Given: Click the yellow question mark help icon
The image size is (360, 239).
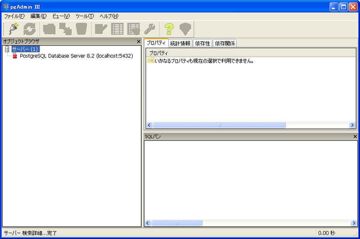Looking at the screenshot, I should point(169,29).
